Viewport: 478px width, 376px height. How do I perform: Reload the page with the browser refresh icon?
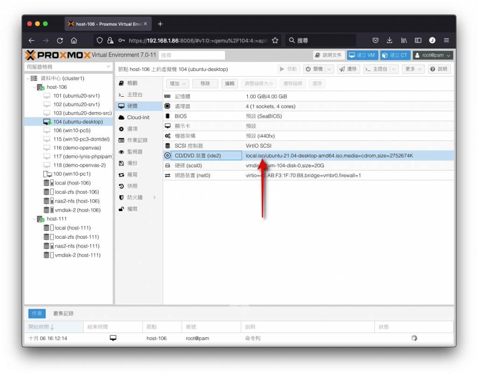[60, 40]
